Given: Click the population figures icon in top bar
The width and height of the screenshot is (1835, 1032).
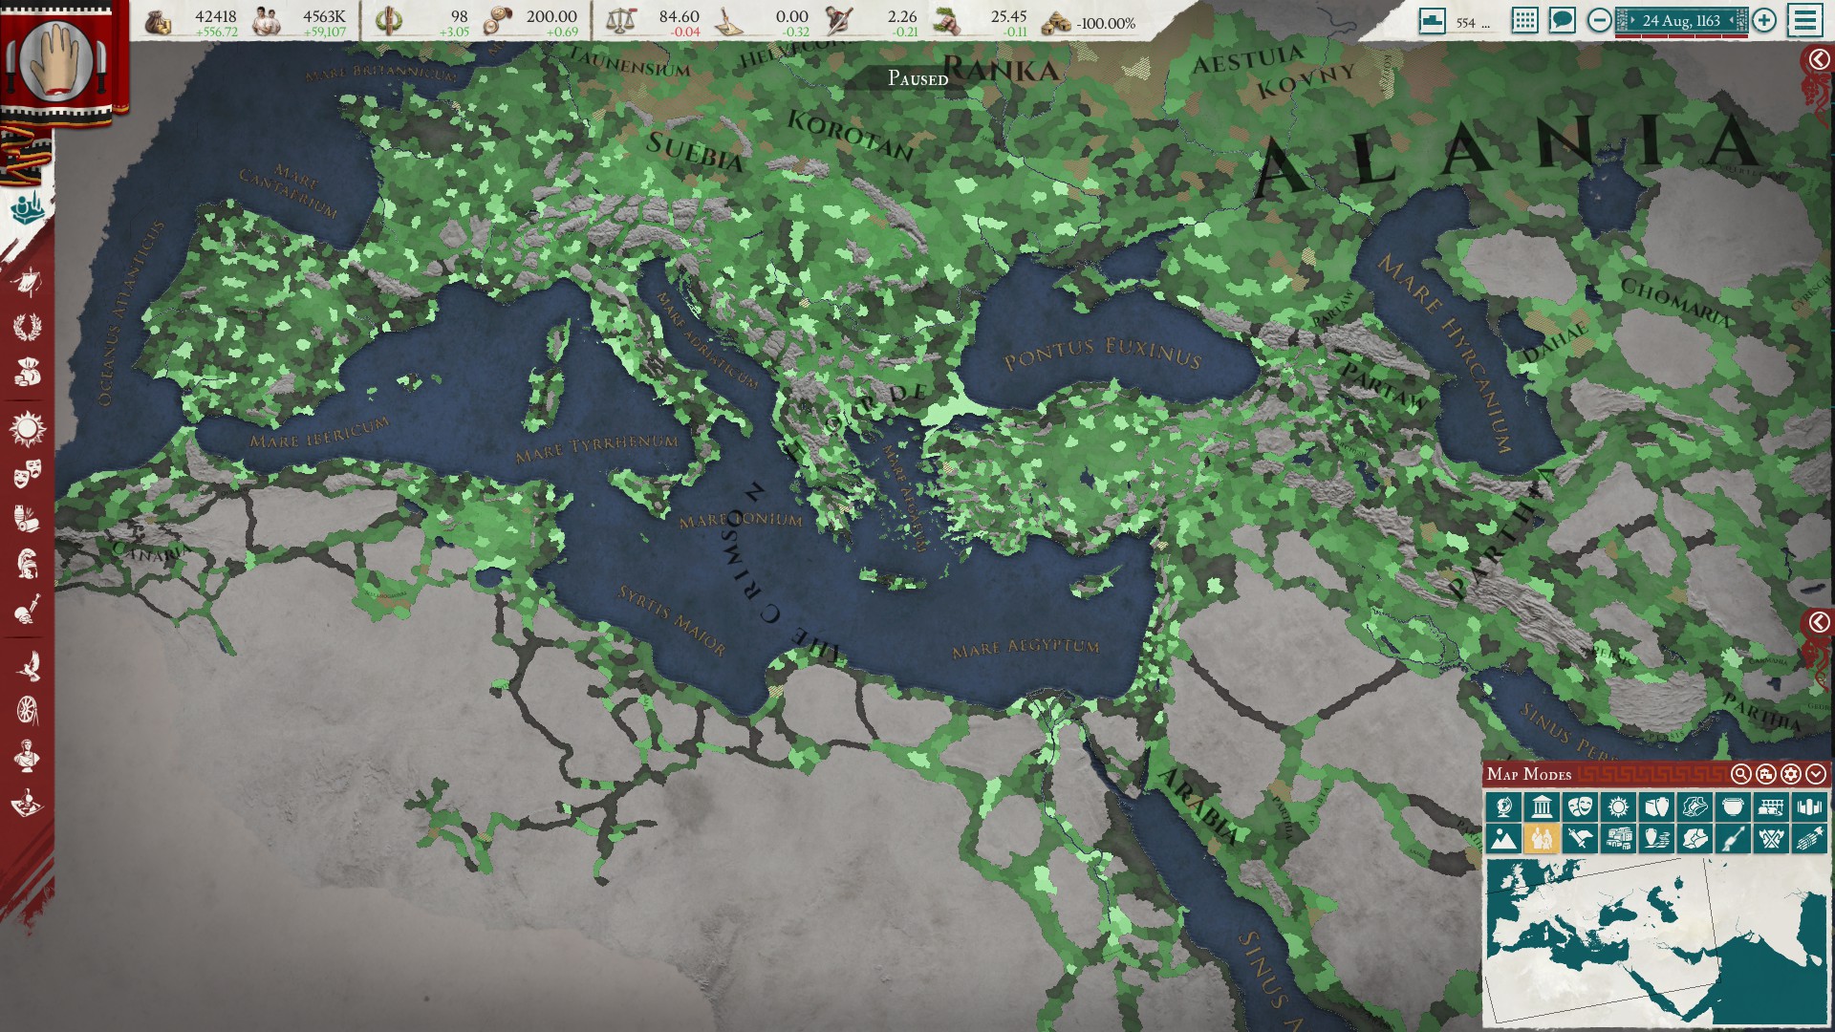Looking at the screenshot, I should [x=266, y=21].
